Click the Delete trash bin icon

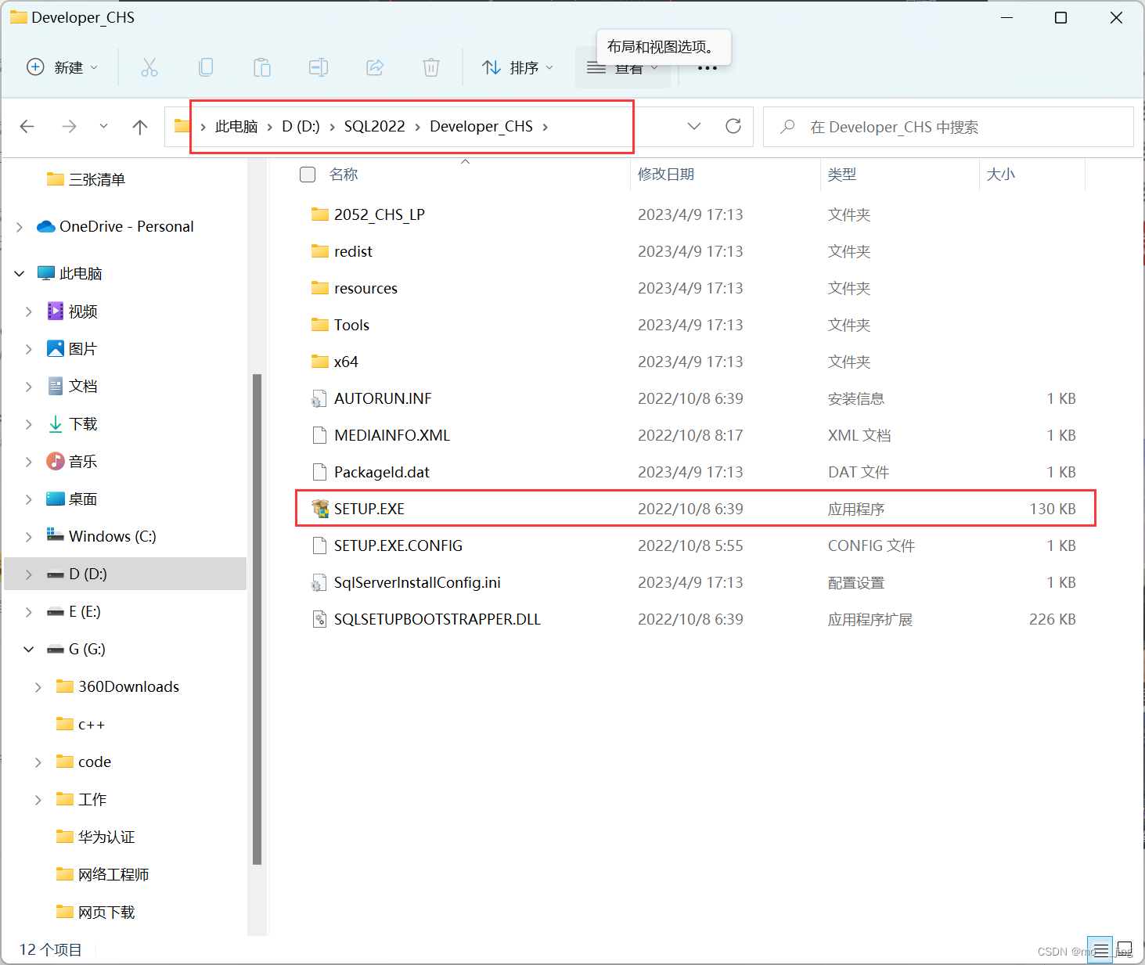point(431,67)
